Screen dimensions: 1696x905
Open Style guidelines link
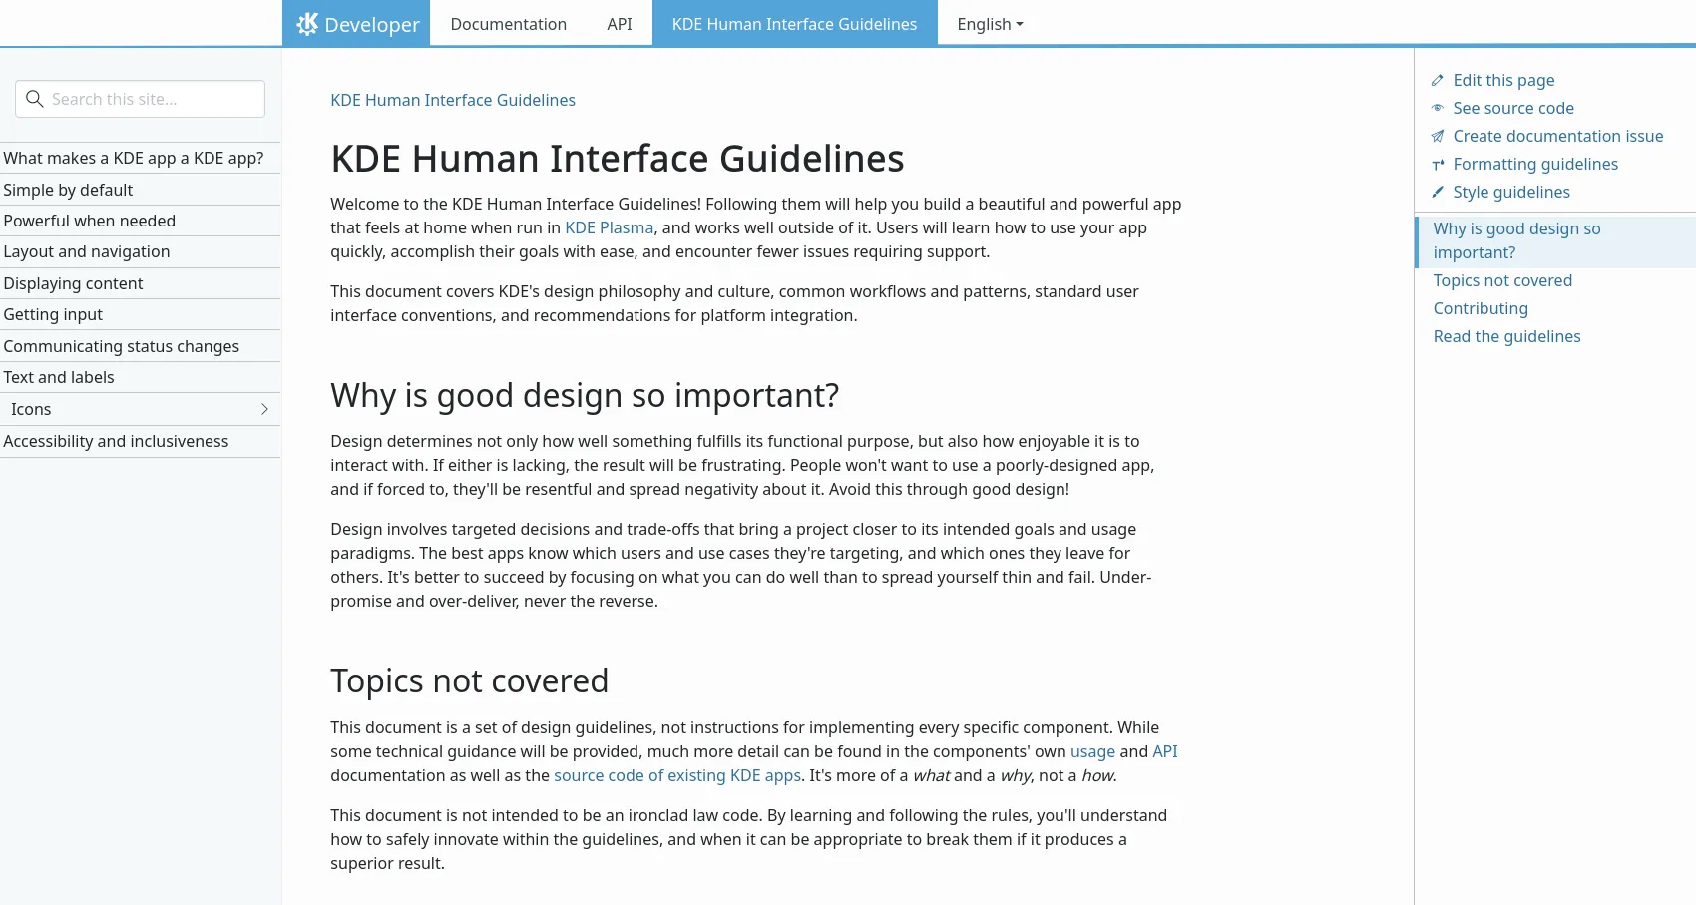[x=1511, y=192]
